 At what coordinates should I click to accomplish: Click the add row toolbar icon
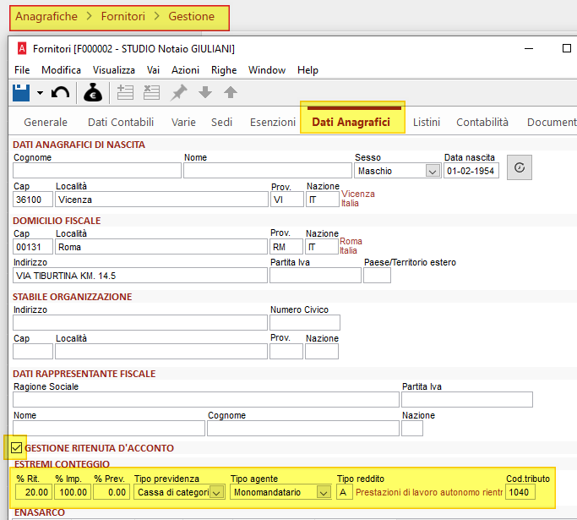coord(125,92)
